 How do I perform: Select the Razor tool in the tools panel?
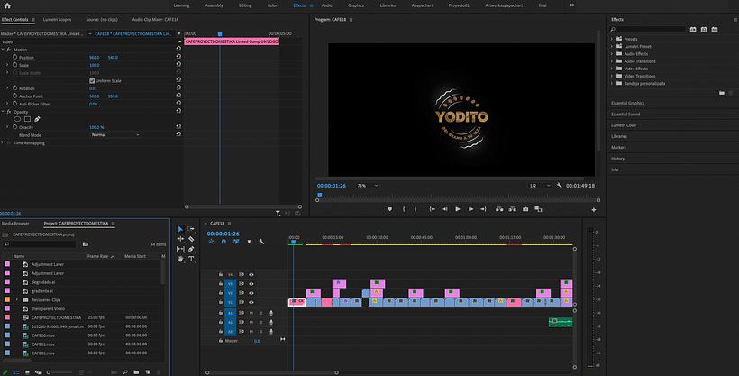coord(191,239)
